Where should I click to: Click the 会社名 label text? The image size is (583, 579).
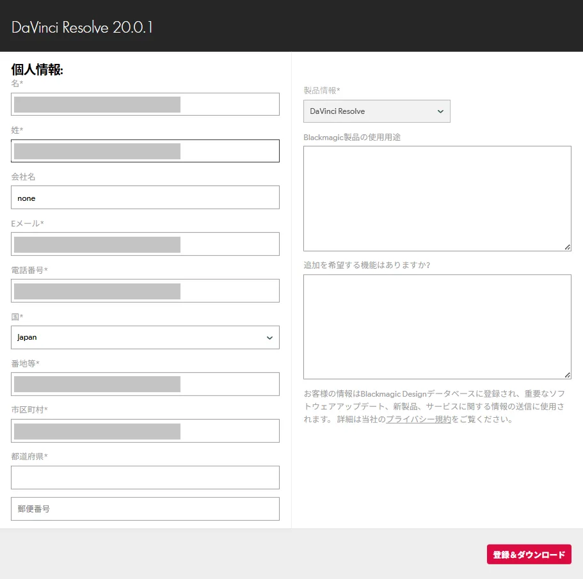click(x=23, y=177)
